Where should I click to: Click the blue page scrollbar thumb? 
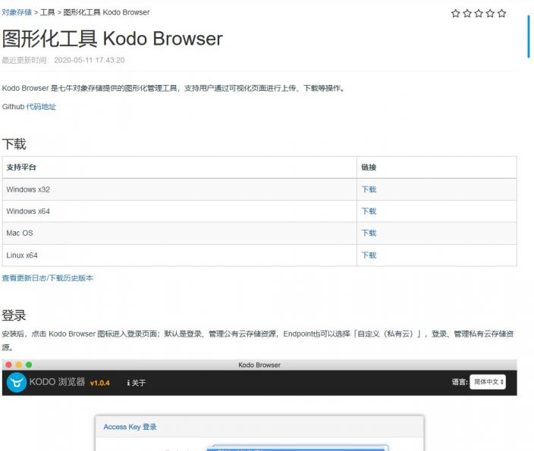pos(529,36)
